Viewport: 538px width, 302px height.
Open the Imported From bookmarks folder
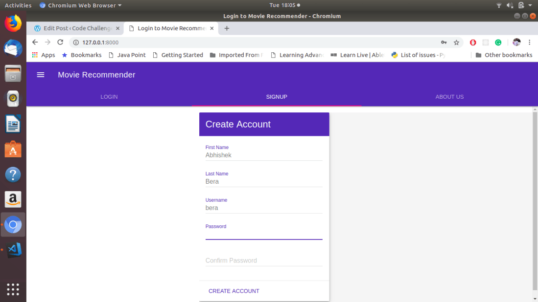(x=236, y=55)
